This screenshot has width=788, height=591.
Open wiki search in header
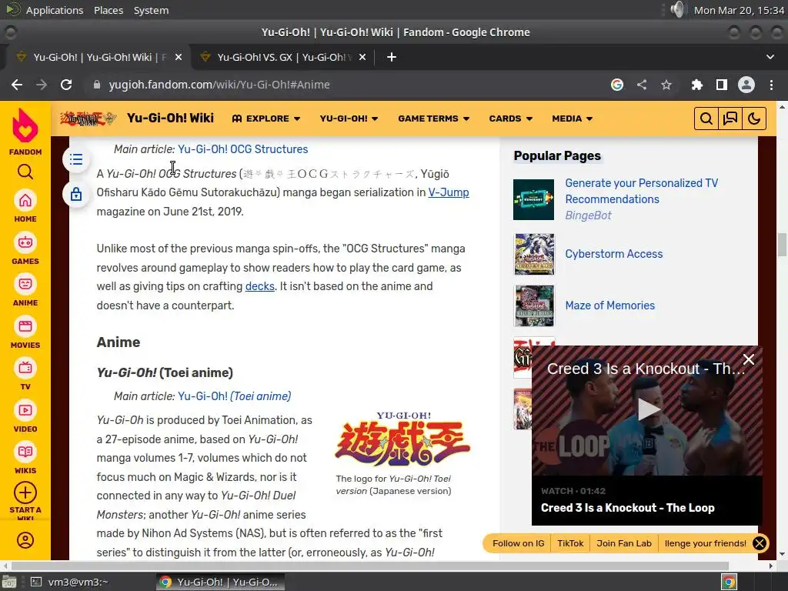pos(706,119)
